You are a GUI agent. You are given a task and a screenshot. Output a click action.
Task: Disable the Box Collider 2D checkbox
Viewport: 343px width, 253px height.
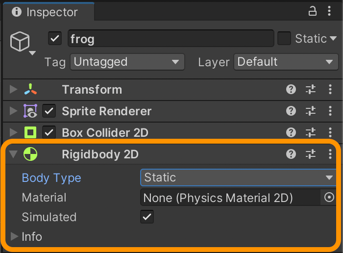tap(49, 132)
